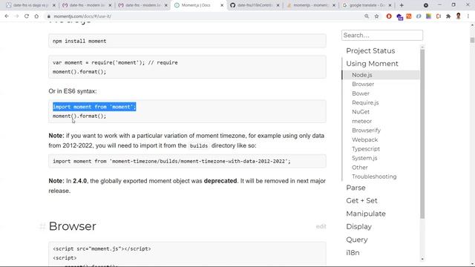Click the sidebar navigation scrollbar

[422, 133]
